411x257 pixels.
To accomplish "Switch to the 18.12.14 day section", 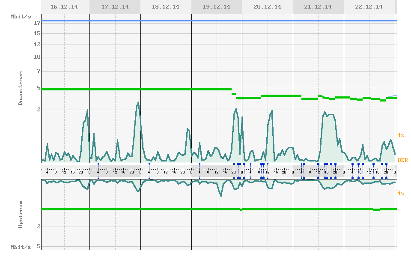I will [167, 6].
